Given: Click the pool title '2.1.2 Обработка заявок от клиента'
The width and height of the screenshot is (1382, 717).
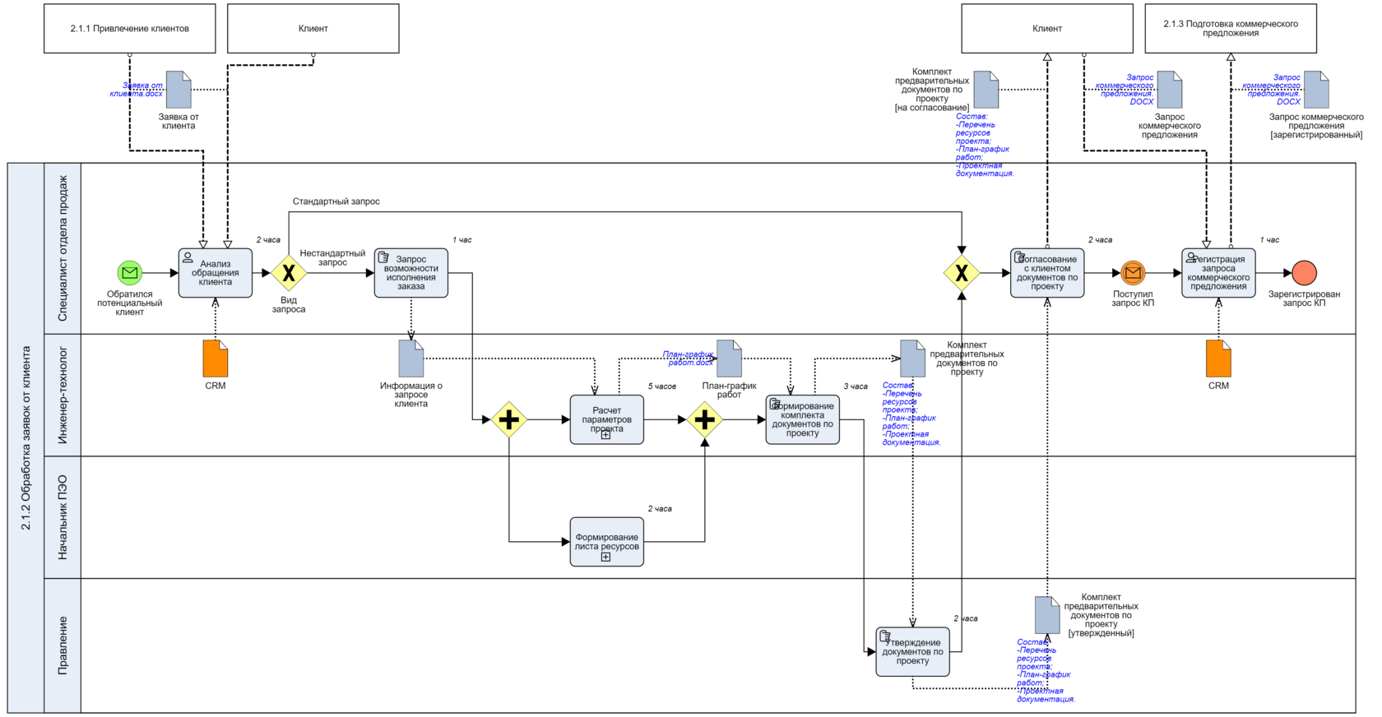Looking at the screenshot, I should coord(26,437).
